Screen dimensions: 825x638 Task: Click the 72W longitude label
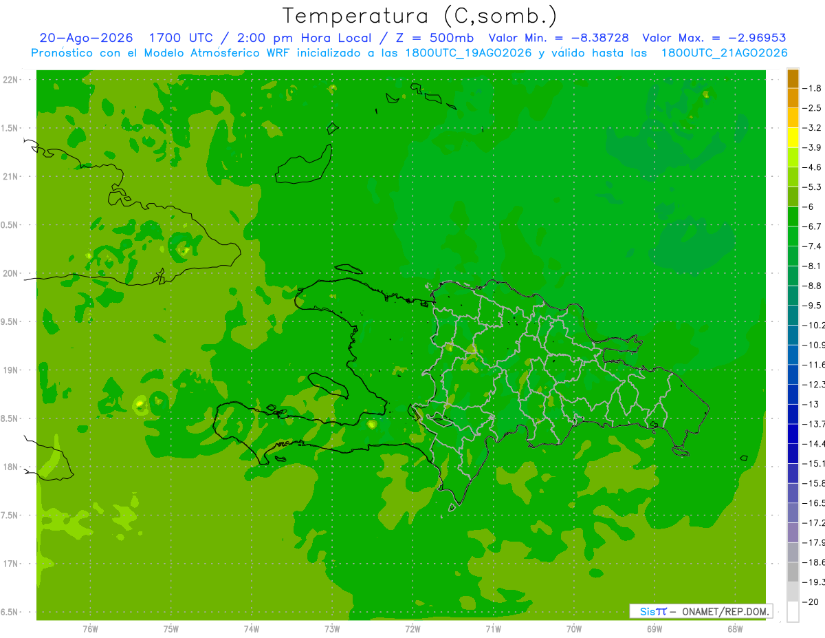(x=412, y=628)
